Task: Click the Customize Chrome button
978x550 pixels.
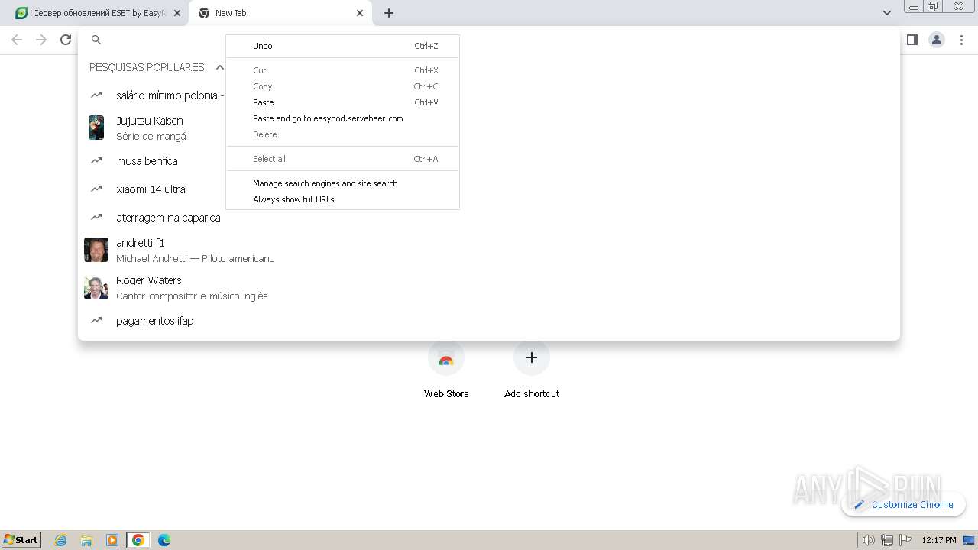Action: point(904,504)
